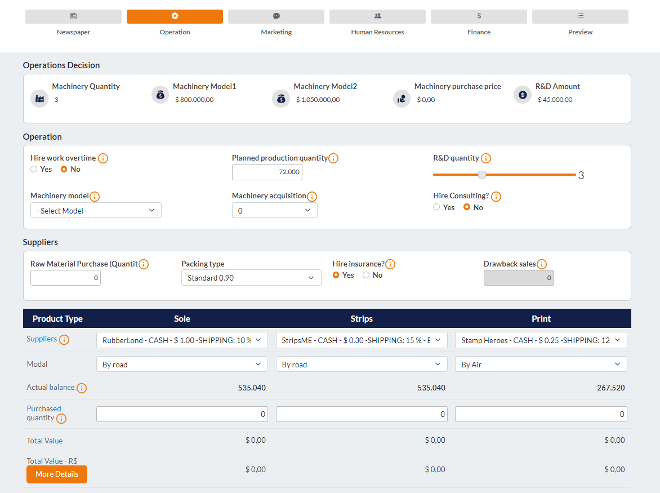Image resolution: width=660 pixels, height=493 pixels.
Task: Click info icon next to R&D quantity
Action: tap(486, 158)
